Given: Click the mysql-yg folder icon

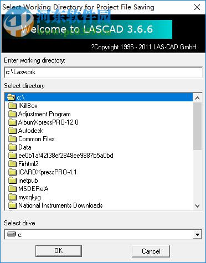Looking at the screenshot, I should point(12,197).
